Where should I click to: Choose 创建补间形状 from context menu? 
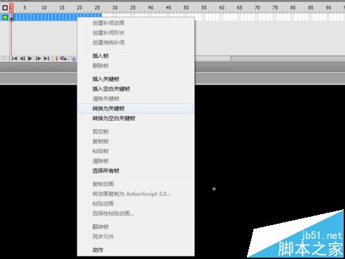point(136,33)
